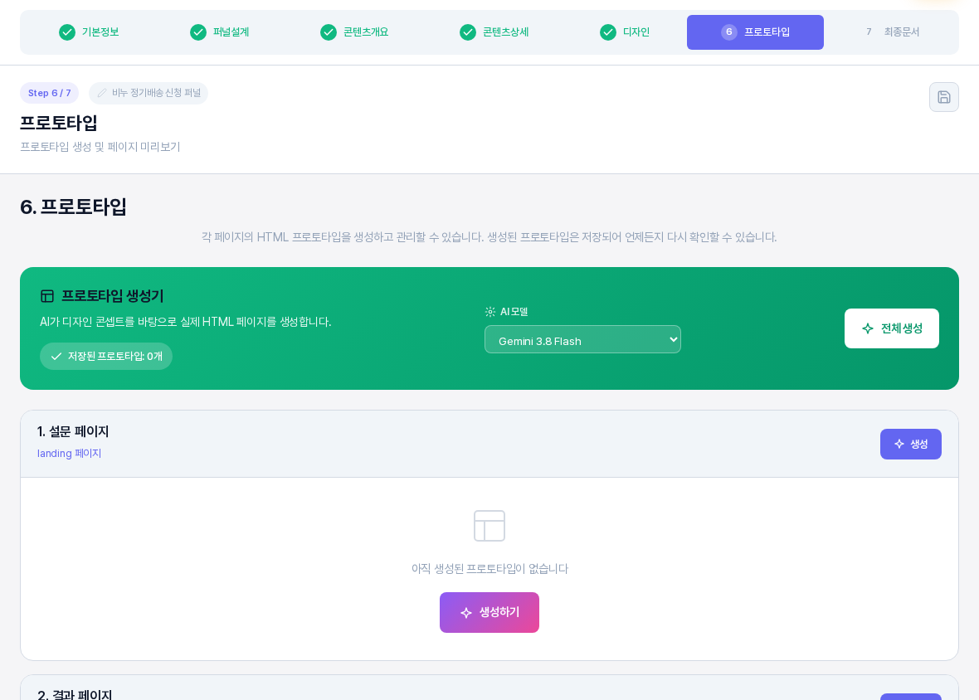Screen dimensions: 979x700
Task: Go to the 기본정보 step tab
Action: pyautogui.click(x=89, y=32)
